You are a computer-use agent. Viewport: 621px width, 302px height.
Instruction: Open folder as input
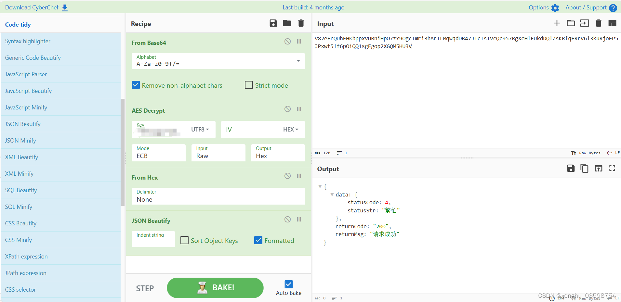(571, 23)
